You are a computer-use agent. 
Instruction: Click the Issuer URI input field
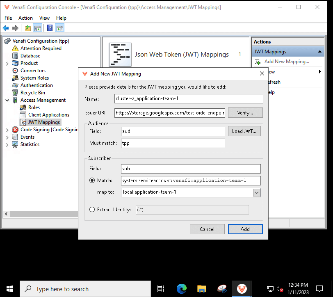170,113
